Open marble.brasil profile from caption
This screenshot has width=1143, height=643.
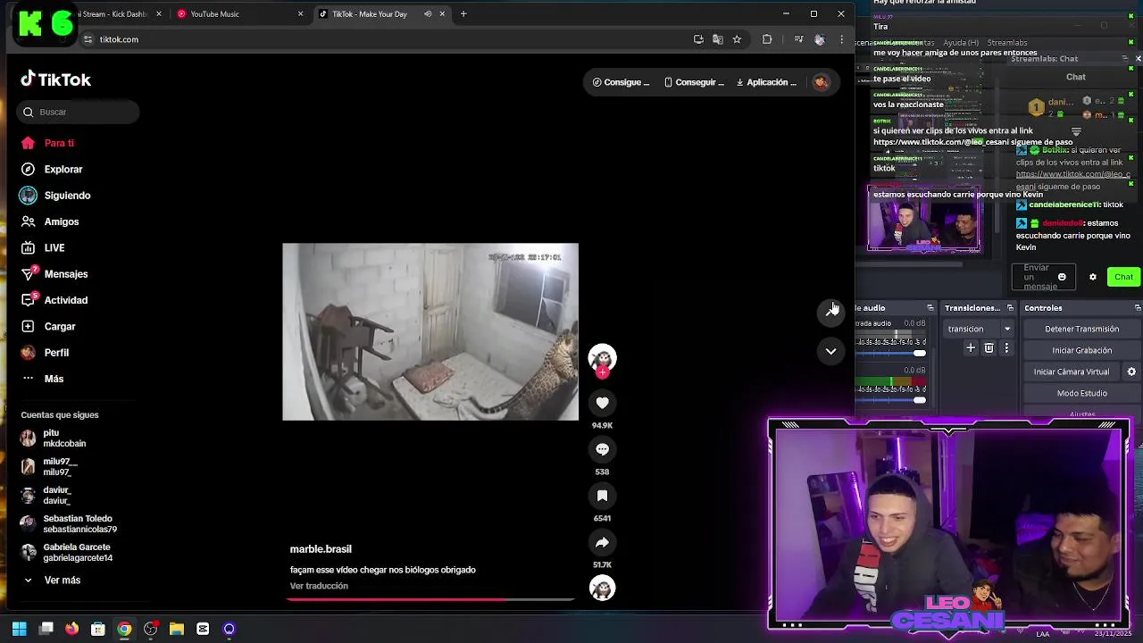[x=321, y=549]
